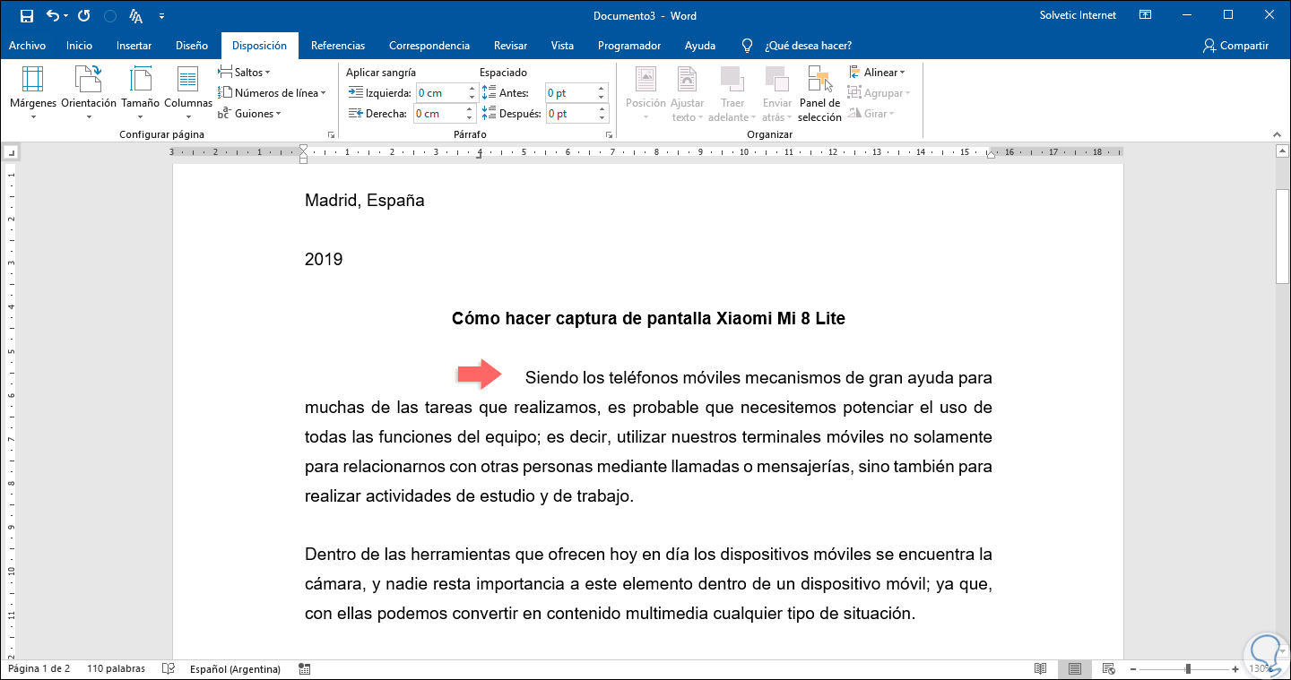1291x680 pixels.
Task: Click the Ajustar texto button
Action: click(x=688, y=94)
